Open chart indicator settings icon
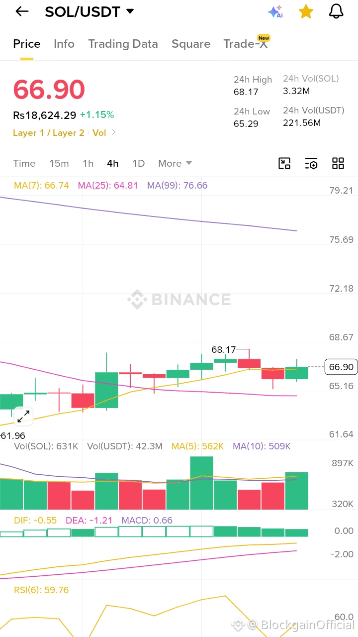The width and height of the screenshot is (358, 637). click(x=311, y=163)
